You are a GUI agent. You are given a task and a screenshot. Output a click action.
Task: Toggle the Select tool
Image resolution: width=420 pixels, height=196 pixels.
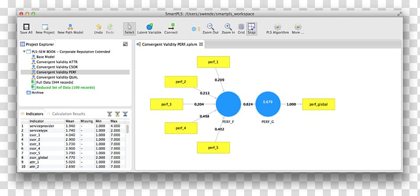coord(129,29)
